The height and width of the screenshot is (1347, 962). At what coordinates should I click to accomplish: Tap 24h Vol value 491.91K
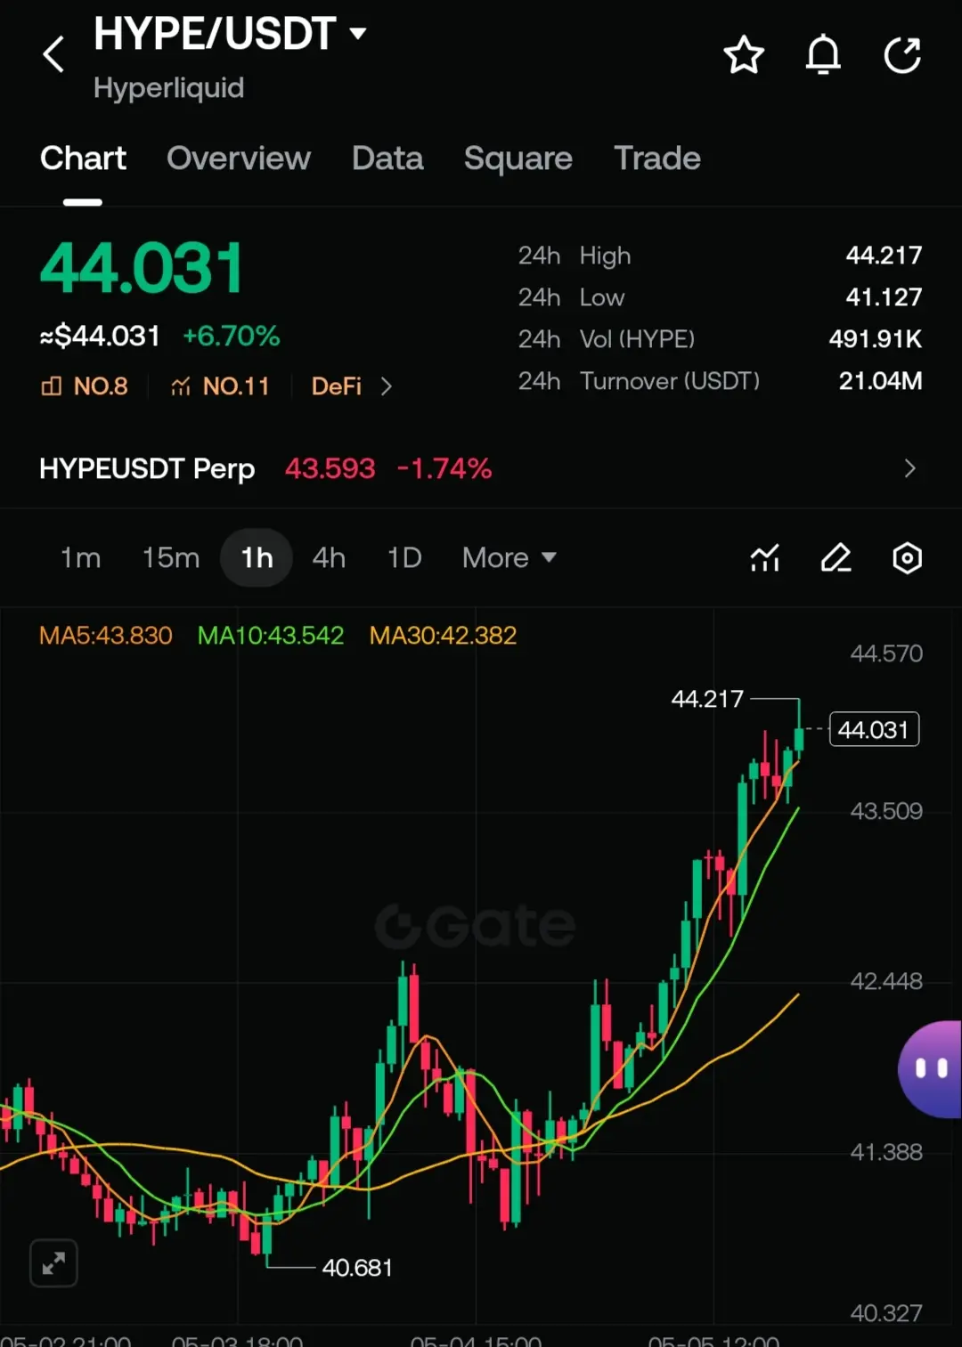876,339
